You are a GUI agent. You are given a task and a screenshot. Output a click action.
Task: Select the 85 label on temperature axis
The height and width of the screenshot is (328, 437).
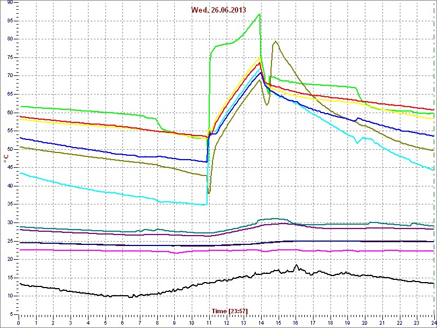10,21
